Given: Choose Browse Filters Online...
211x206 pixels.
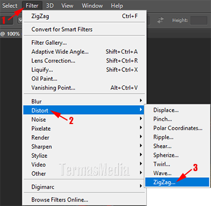Looking at the screenshot, I should point(84,200).
